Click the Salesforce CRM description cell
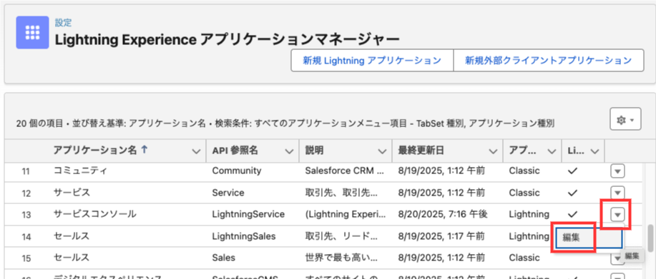The width and height of the screenshot is (656, 279). coord(344,171)
